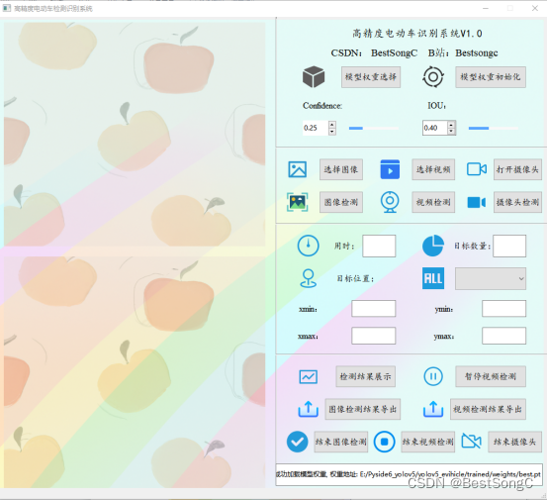This screenshot has width=548, height=500.
Task: Click the IOU slider track
Action: (494, 128)
